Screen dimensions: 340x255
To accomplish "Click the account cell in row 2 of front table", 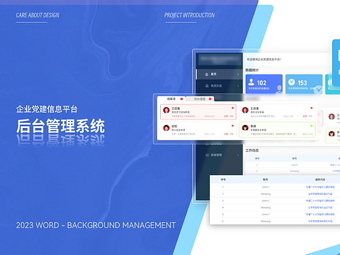I will (x=265, y=194).
